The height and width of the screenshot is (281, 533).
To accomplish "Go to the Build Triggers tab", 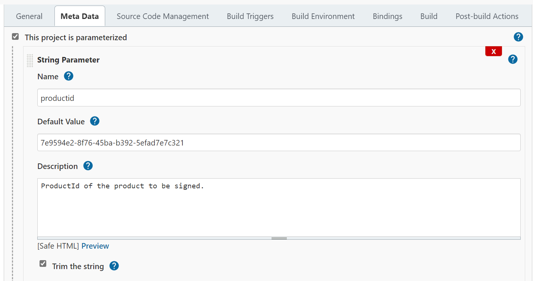I will (250, 16).
